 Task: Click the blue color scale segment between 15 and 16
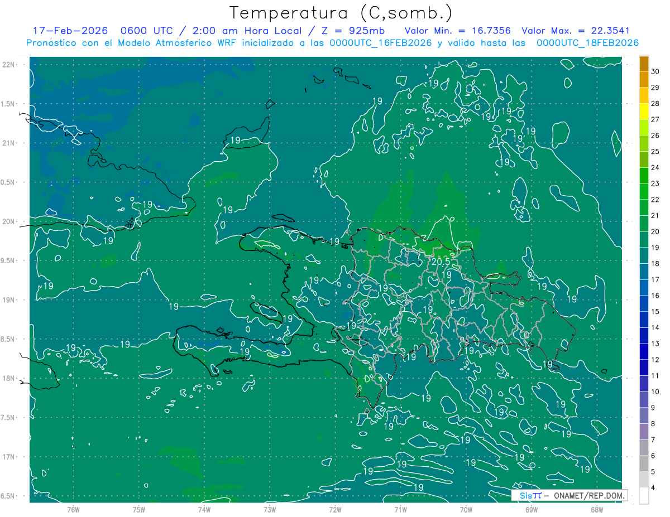click(x=644, y=303)
